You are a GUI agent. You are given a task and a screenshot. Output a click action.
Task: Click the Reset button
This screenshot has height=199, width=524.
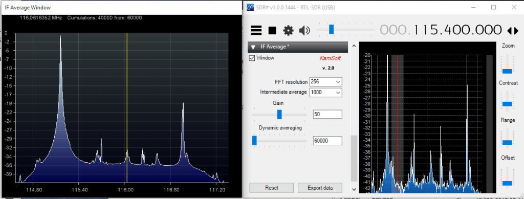click(271, 188)
